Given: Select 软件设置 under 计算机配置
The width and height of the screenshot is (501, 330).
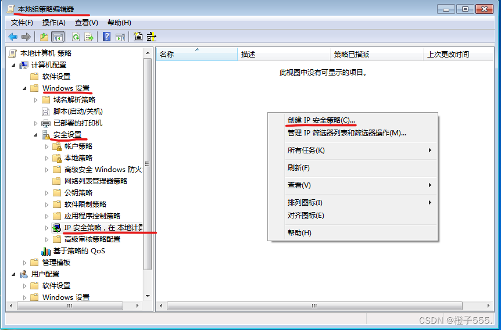Looking at the screenshot, I should click(x=56, y=77).
